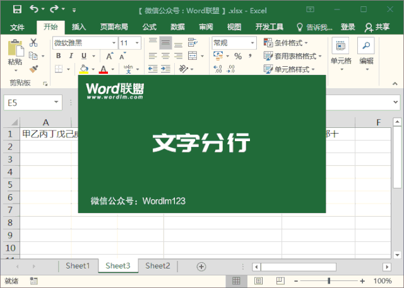This screenshot has height=288, width=404.
Task: Switch to 插入 Insert tab
Action: 78,26
